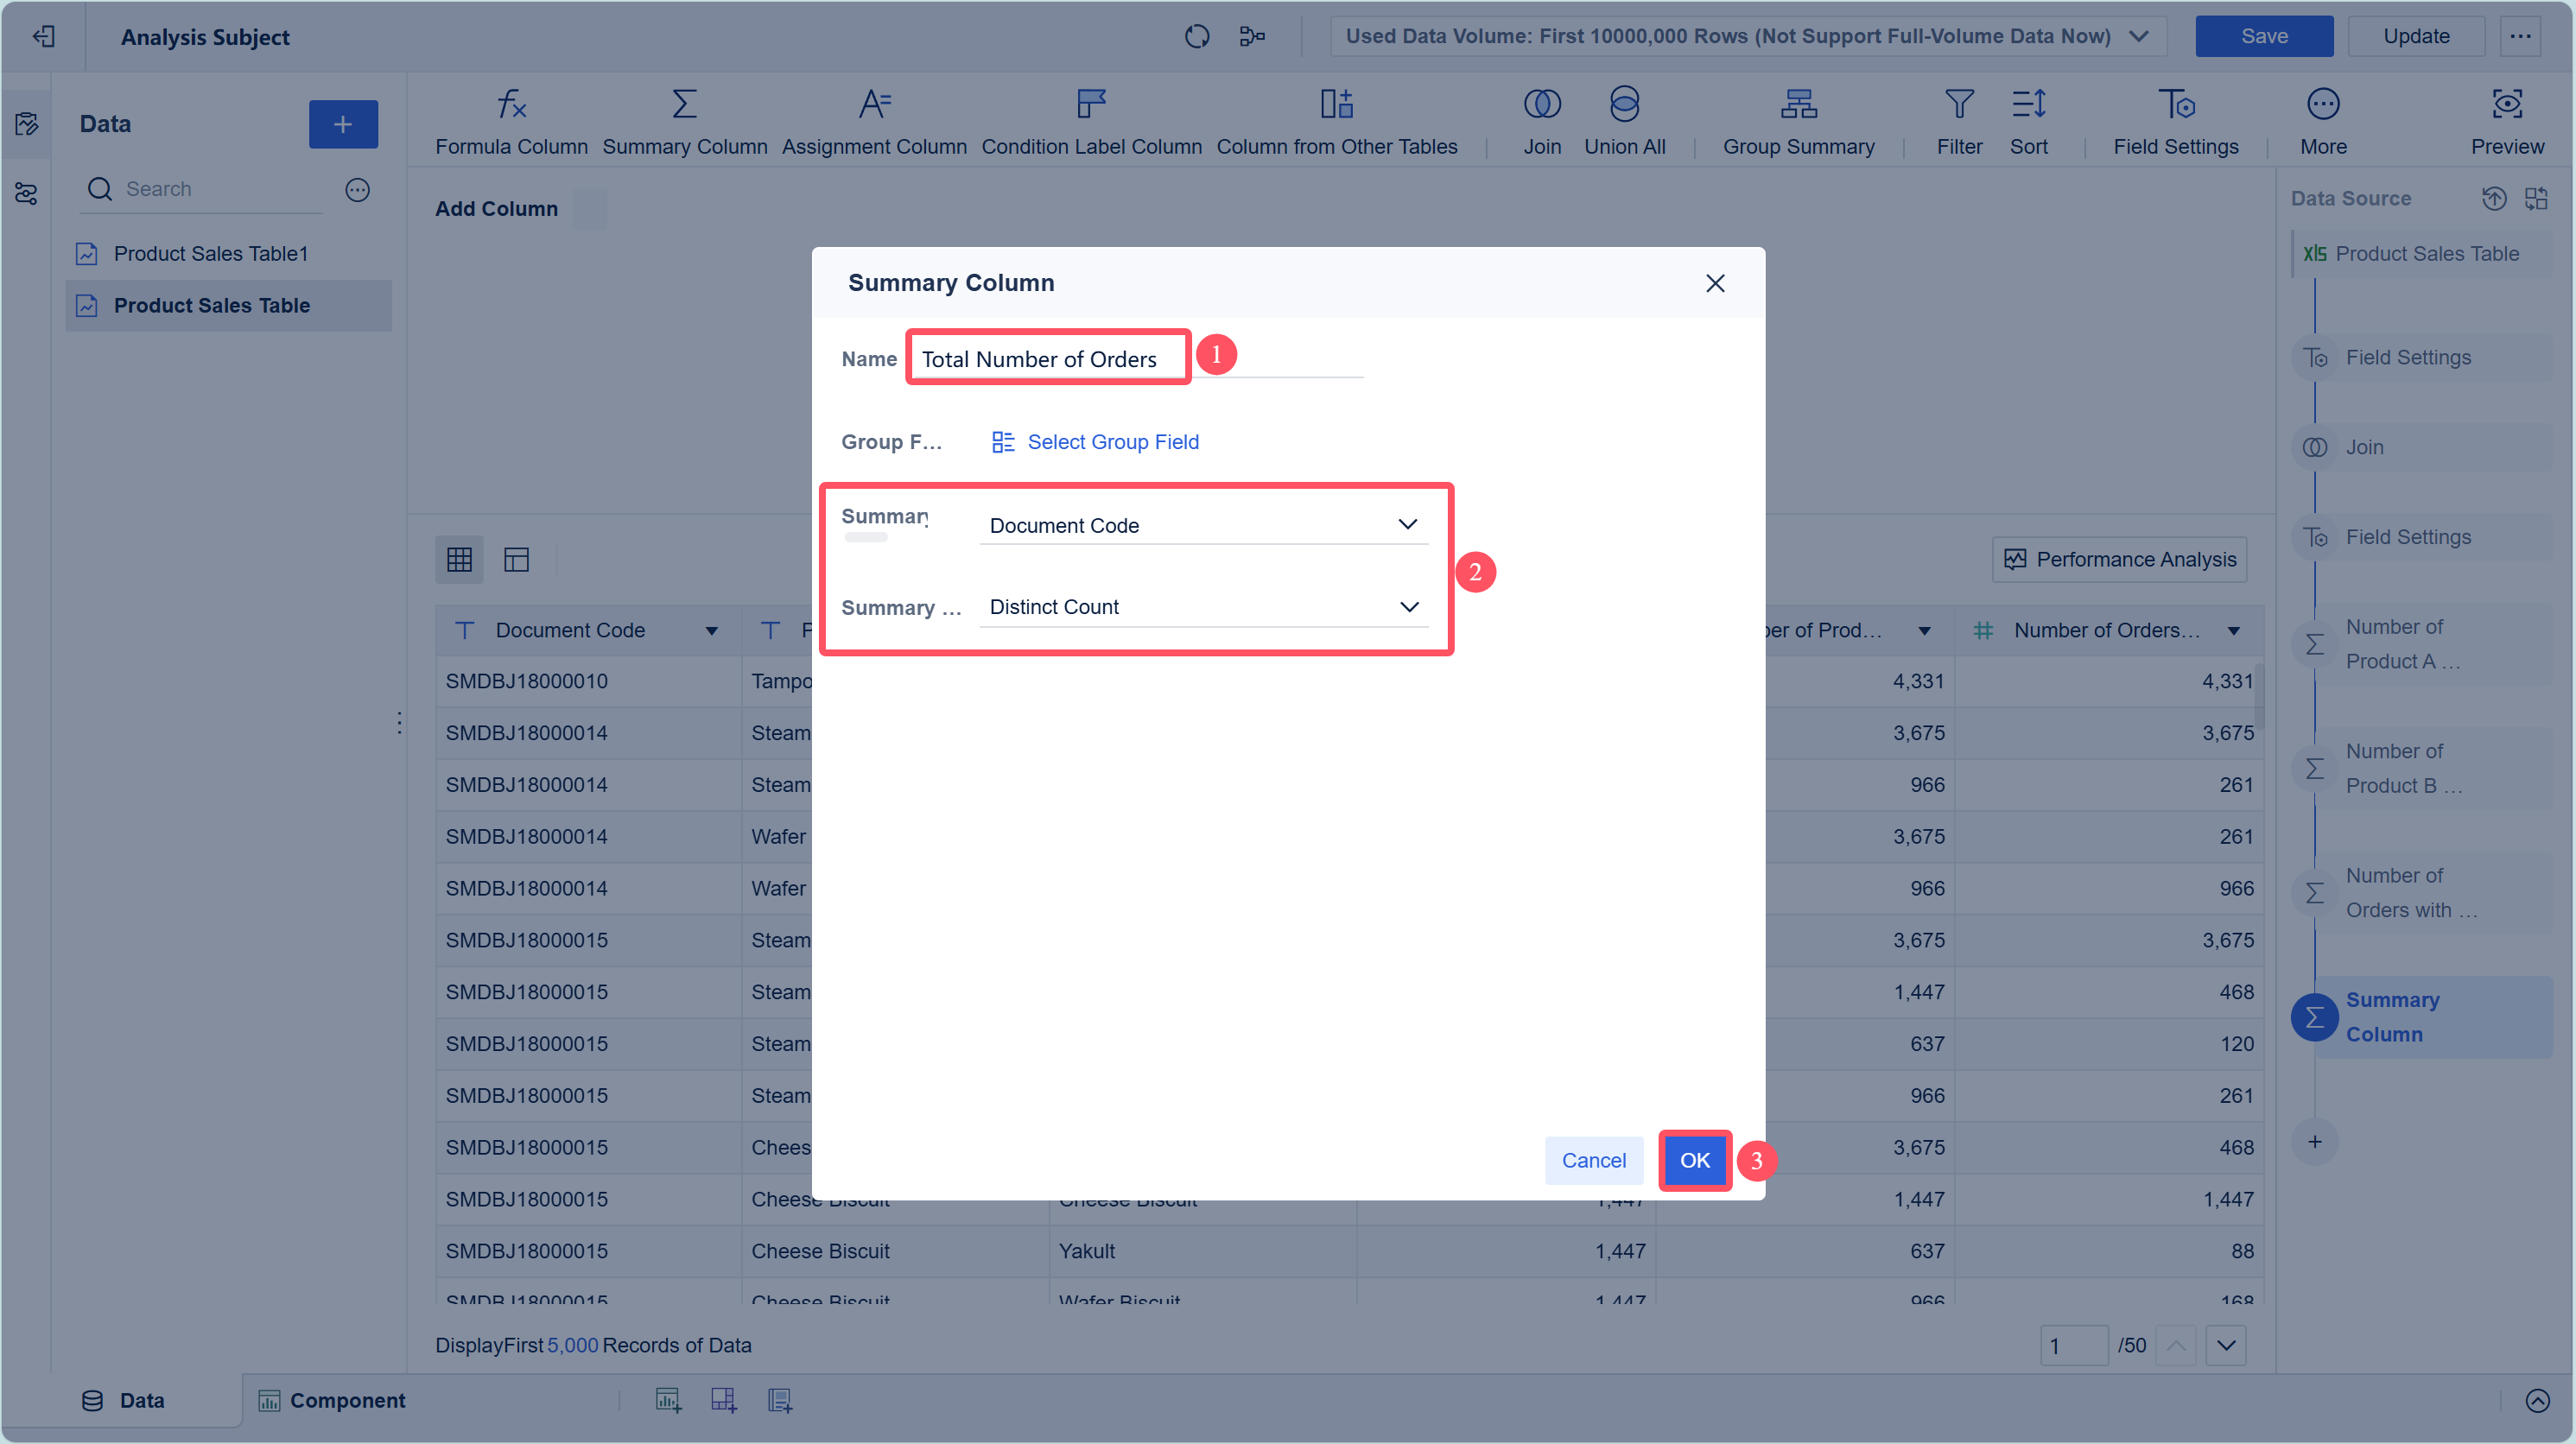Open the Union All tool
Viewport: 2576px width, 1444px height.
click(1624, 105)
